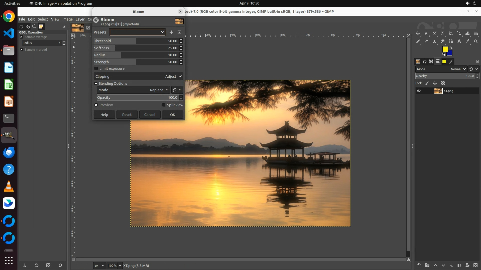
Task: Select the Move tool
Action: (x=418, y=33)
